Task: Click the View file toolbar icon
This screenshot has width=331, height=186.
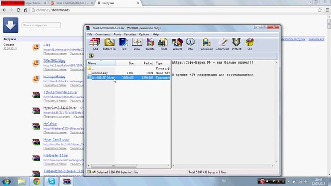Action: 137,44
